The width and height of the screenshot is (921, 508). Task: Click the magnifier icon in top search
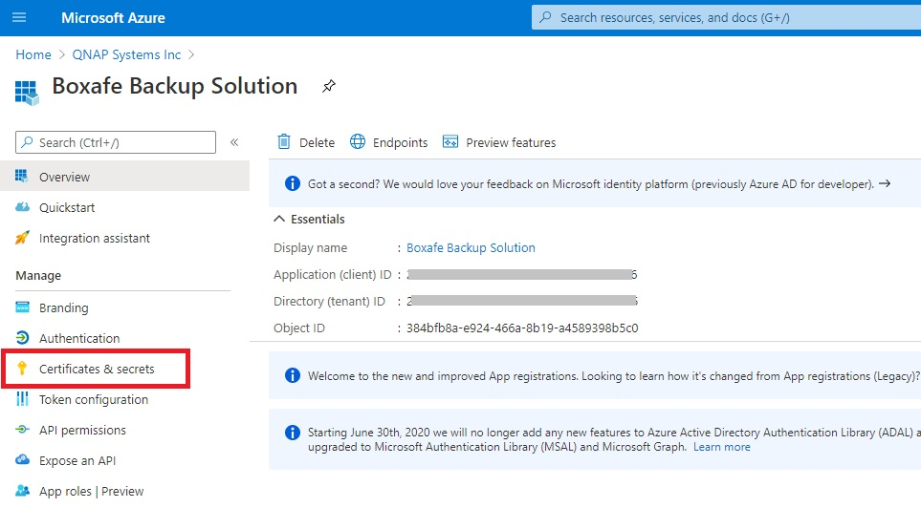tap(546, 17)
